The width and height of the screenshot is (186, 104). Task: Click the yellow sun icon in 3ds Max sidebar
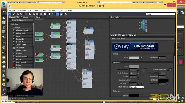coord(4,80)
